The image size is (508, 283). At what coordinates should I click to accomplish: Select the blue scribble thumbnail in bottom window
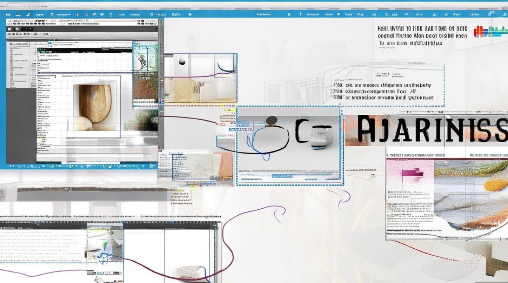105,248
